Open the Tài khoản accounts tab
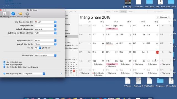This screenshot has height=99, width=177. pyautogui.click(x=13, y=15)
